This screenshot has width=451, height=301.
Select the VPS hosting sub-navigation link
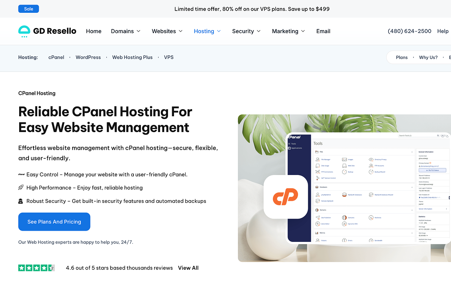(x=169, y=57)
